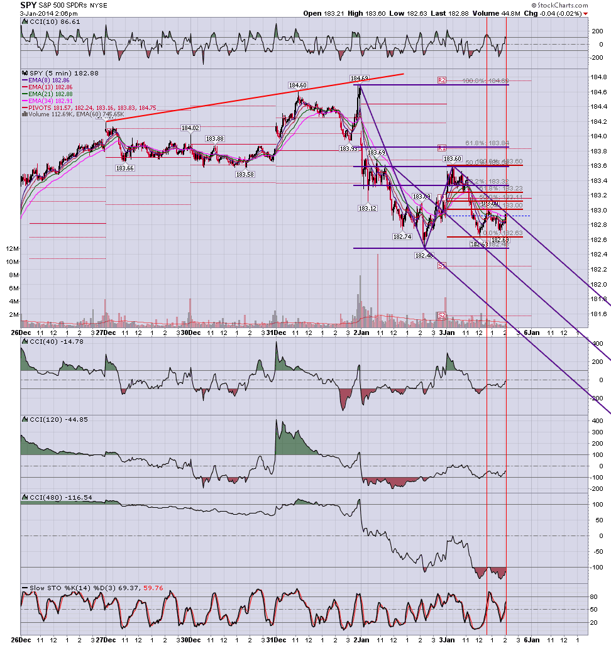Click the 'Open 183.21' value in header

click(324, 13)
